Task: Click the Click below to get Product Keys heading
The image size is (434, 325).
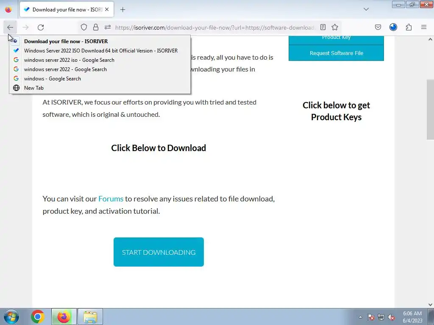Action: click(x=336, y=111)
